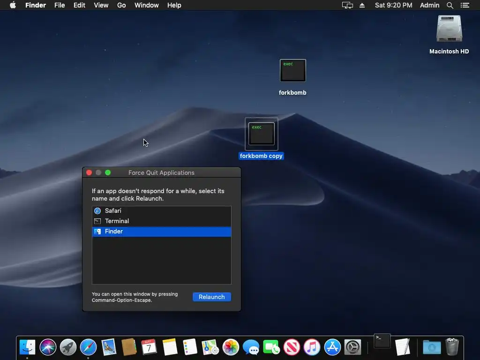Open the Admin user menu

429,5
